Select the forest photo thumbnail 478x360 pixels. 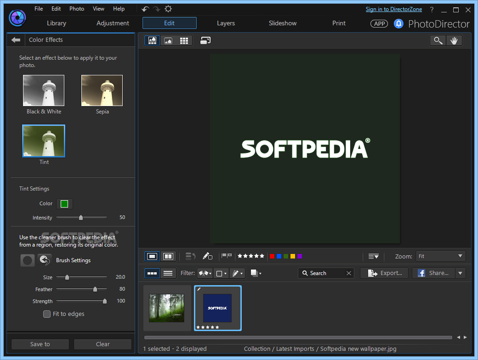[x=167, y=308]
